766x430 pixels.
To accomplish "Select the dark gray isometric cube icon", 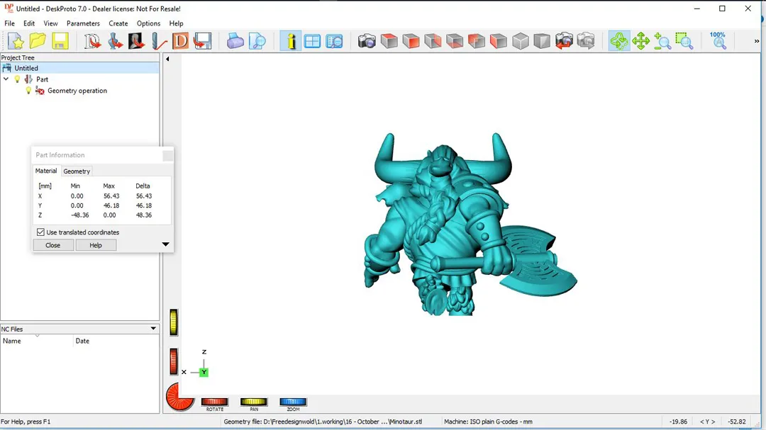I will [542, 41].
